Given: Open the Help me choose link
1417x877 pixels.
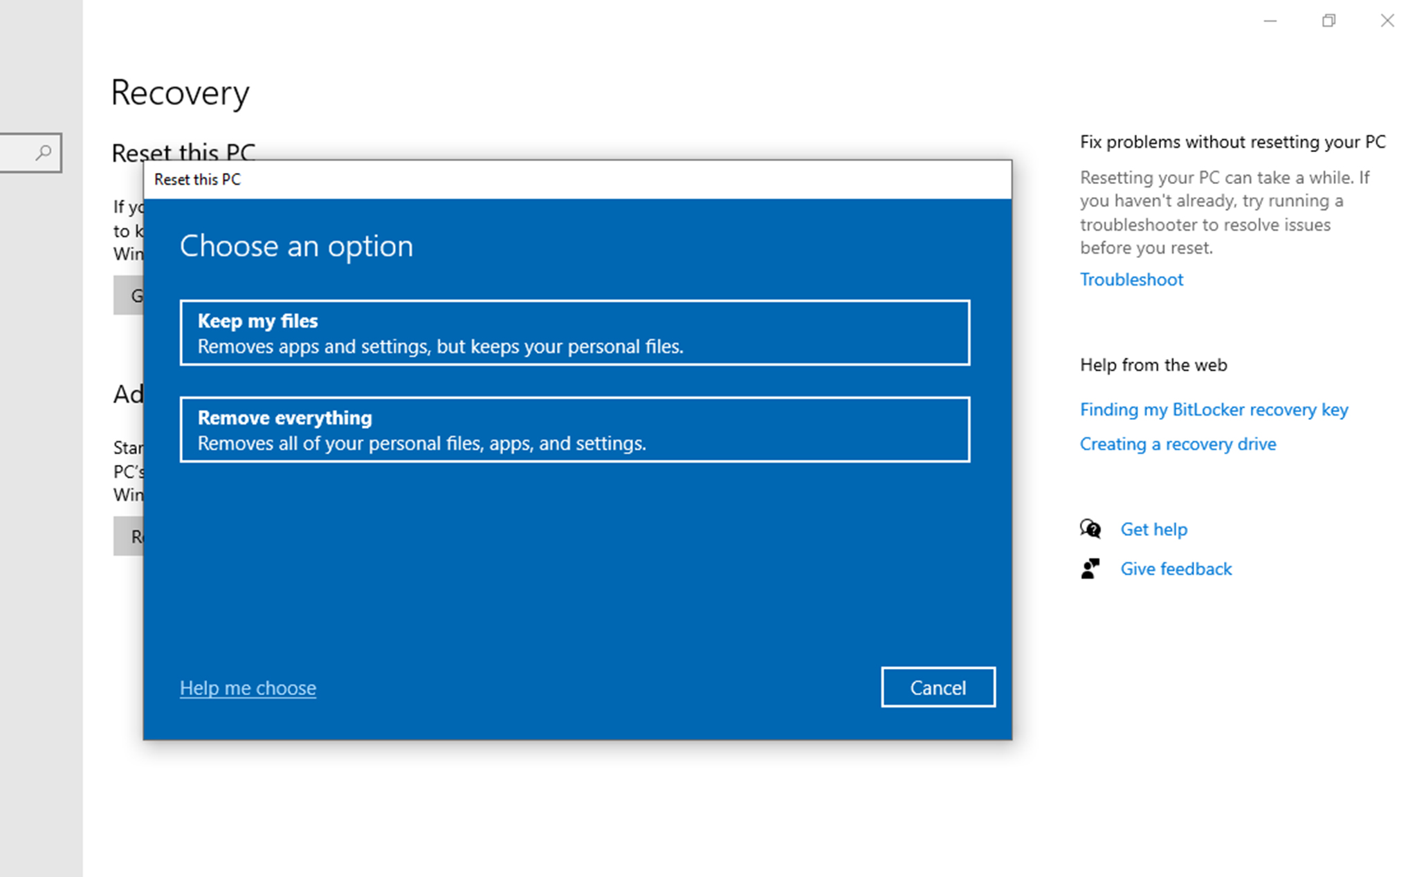Looking at the screenshot, I should (x=248, y=688).
